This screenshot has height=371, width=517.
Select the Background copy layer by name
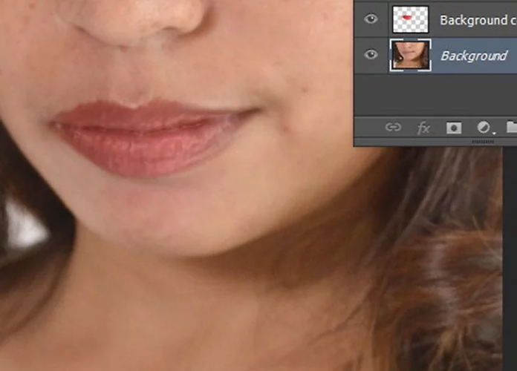[477, 20]
